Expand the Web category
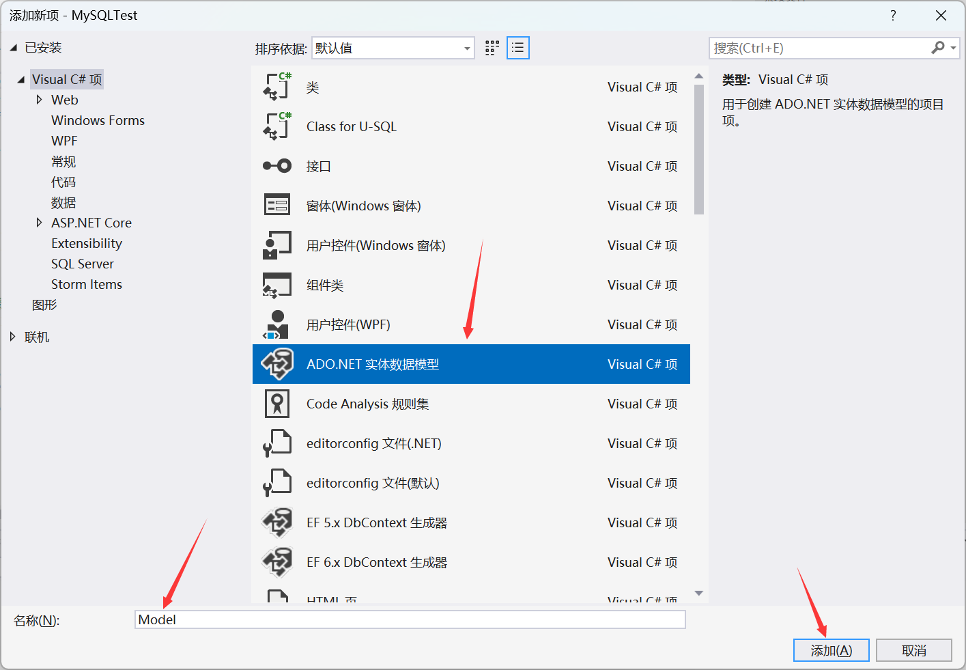966x670 pixels. coord(39,100)
